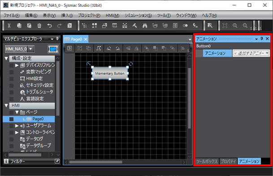
Task: Open the 表示 menu
Action: coord(49,16)
